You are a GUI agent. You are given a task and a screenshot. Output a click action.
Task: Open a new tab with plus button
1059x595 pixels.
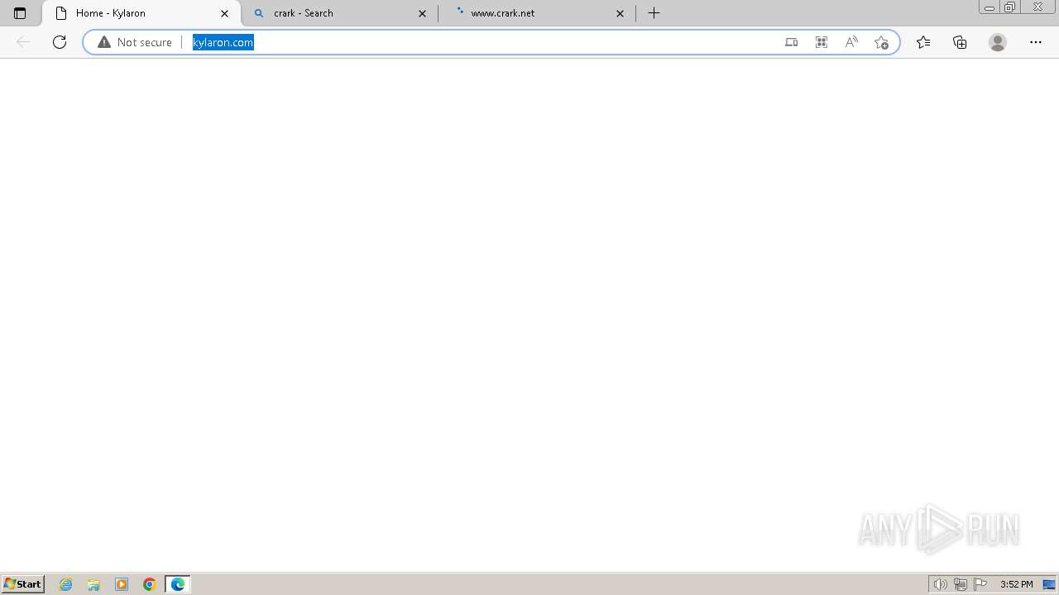(x=654, y=13)
